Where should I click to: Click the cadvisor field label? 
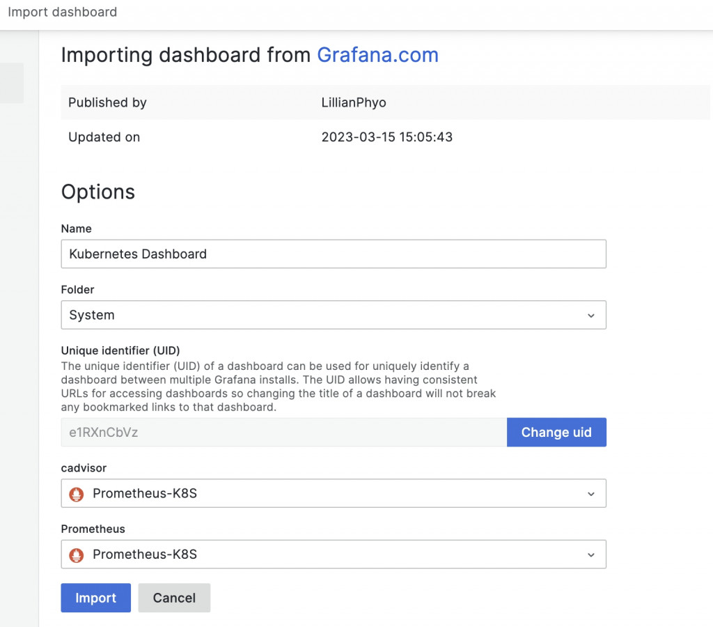click(84, 467)
